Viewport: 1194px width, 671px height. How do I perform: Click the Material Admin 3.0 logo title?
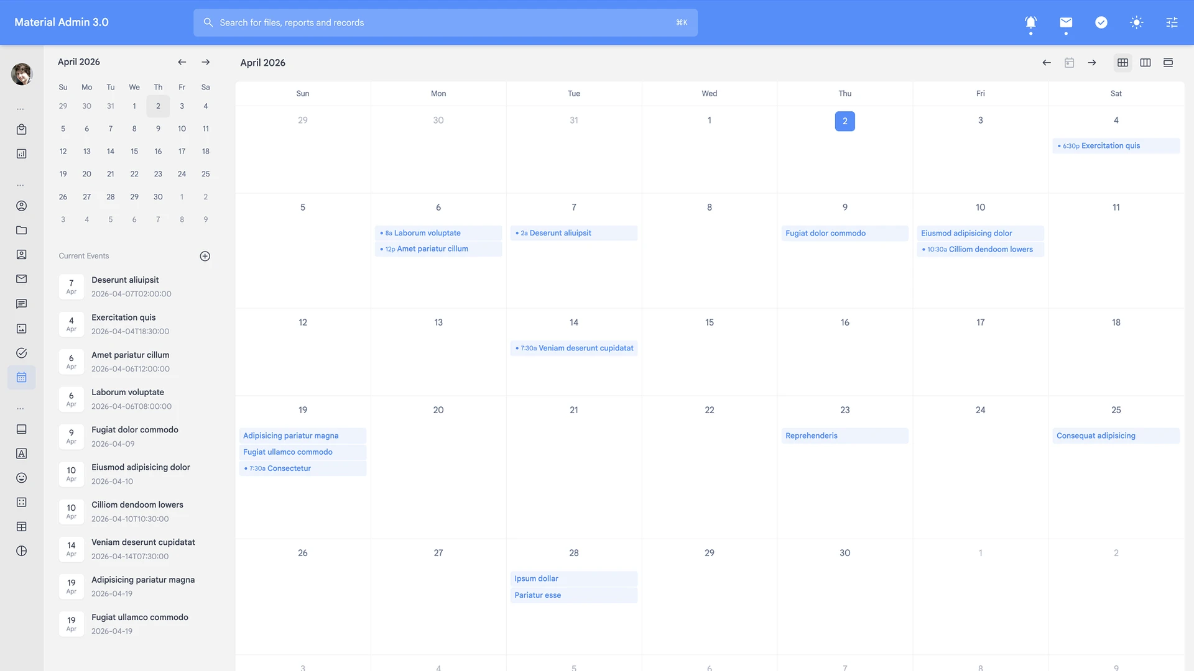point(62,22)
